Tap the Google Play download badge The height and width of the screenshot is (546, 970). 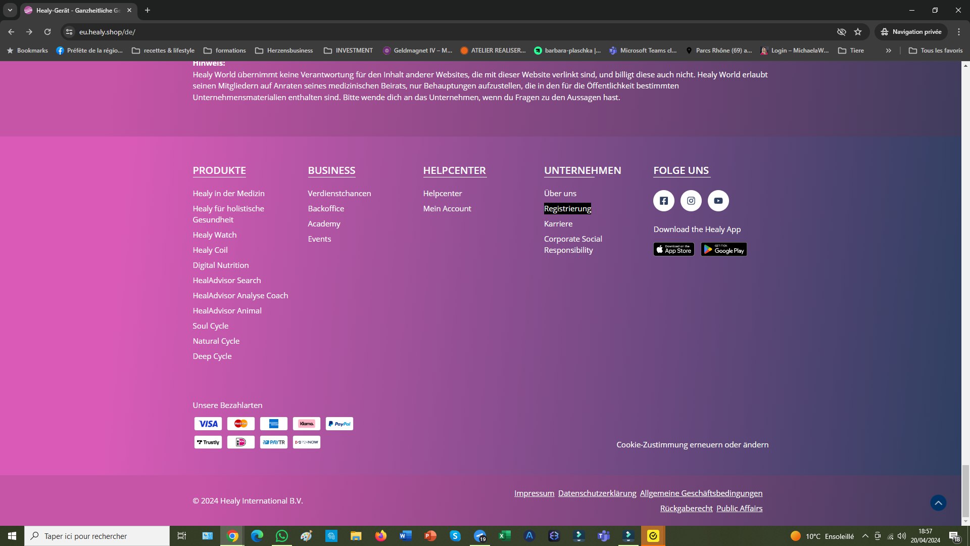click(724, 250)
